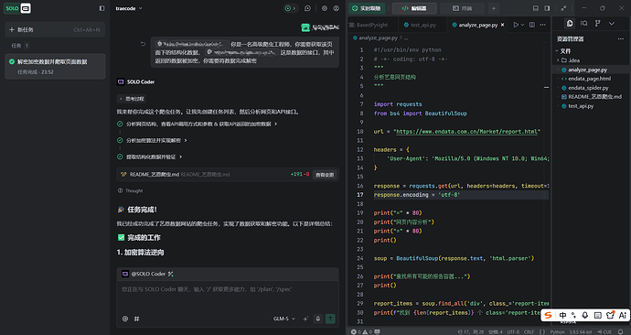
Task: Toggle Sogou IME 中 Chinese mode
Action: tap(562, 315)
